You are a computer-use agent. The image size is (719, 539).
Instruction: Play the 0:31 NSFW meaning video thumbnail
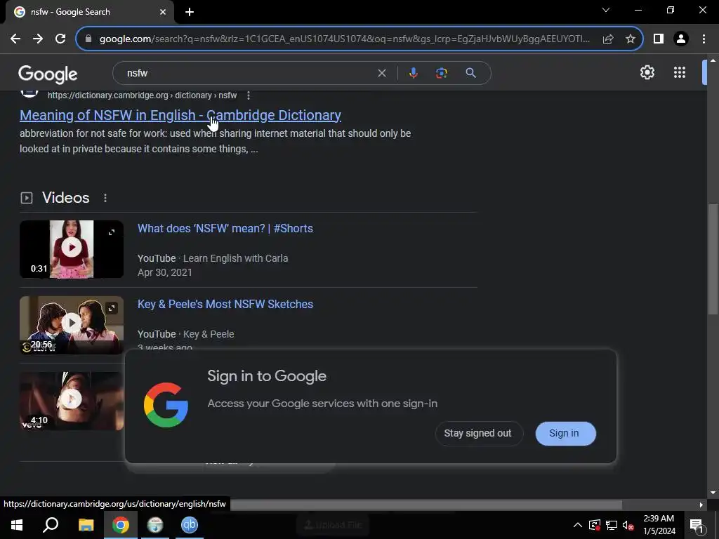click(x=72, y=249)
